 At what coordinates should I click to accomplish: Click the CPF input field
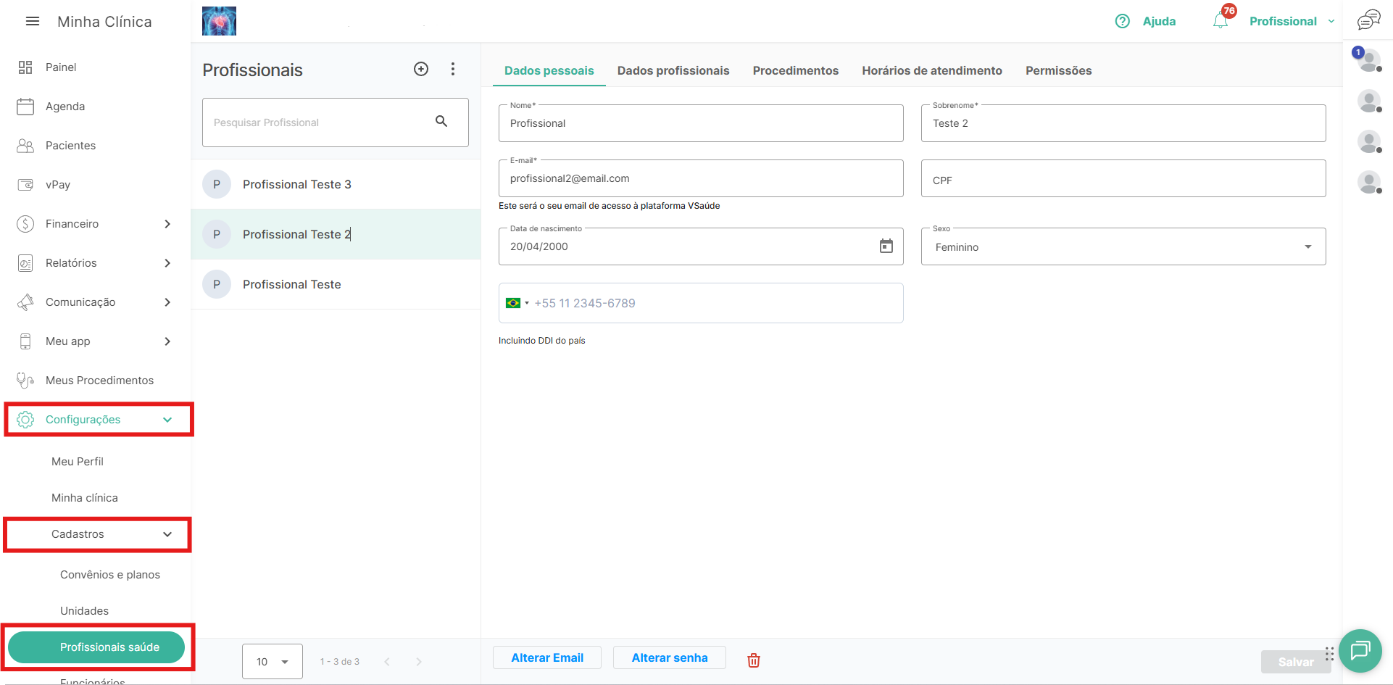[1123, 179]
